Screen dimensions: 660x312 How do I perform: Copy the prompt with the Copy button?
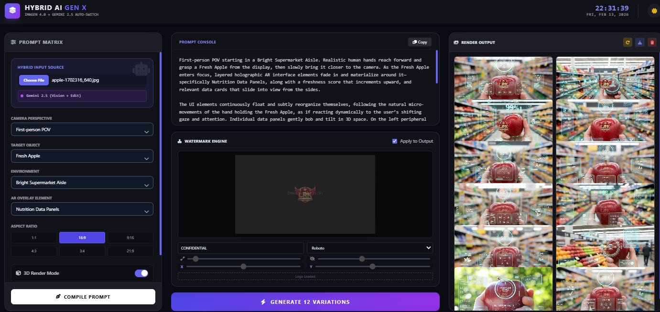420,42
